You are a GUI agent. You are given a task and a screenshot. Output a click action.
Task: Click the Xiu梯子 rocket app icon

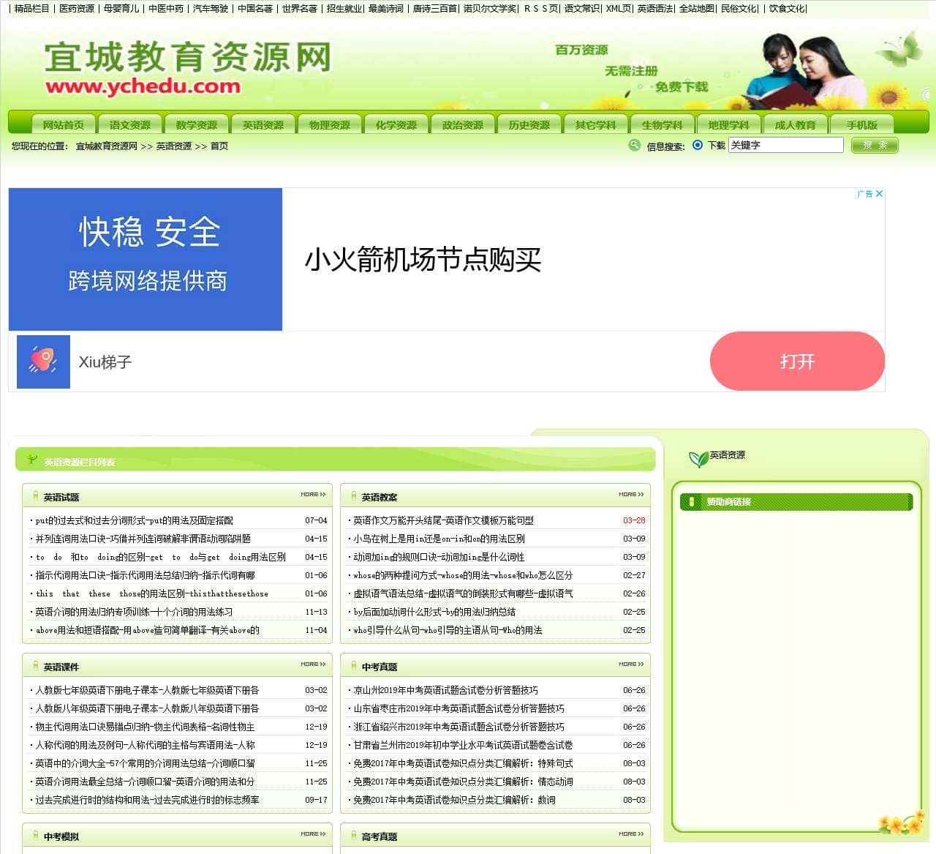point(42,362)
